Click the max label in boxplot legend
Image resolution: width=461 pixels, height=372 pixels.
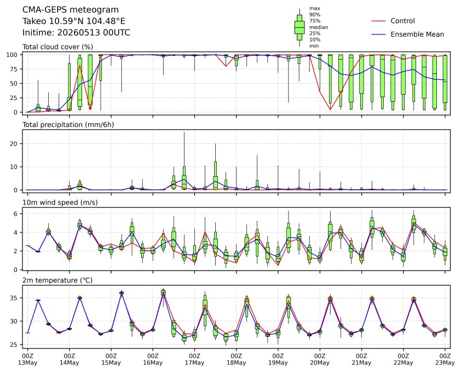point(315,9)
